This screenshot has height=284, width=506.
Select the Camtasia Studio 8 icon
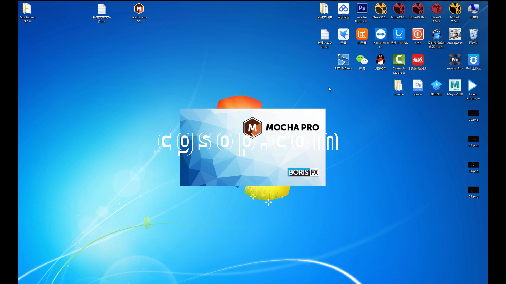[399, 60]
